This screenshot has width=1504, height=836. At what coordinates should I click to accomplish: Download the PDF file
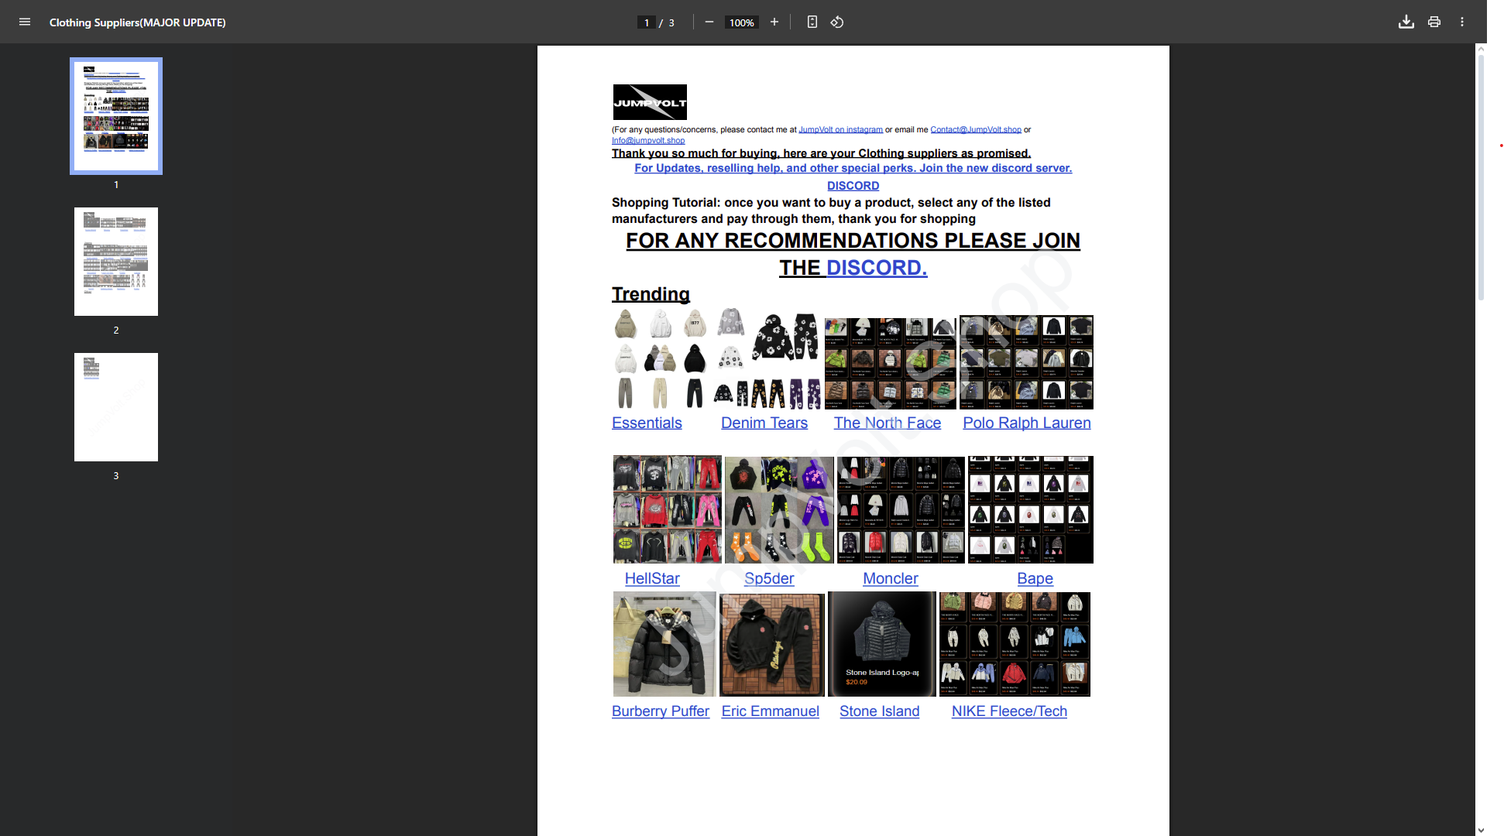tap(1406, 22)
